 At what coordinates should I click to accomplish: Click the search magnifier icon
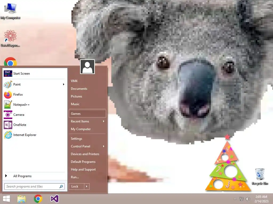[x=61, y=186]
